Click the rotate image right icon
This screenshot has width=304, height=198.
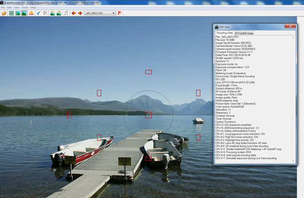(59, 13)
